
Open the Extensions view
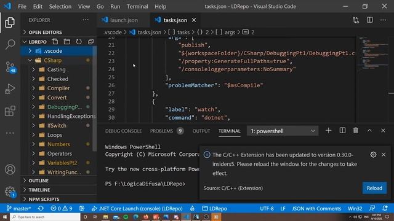10,111
